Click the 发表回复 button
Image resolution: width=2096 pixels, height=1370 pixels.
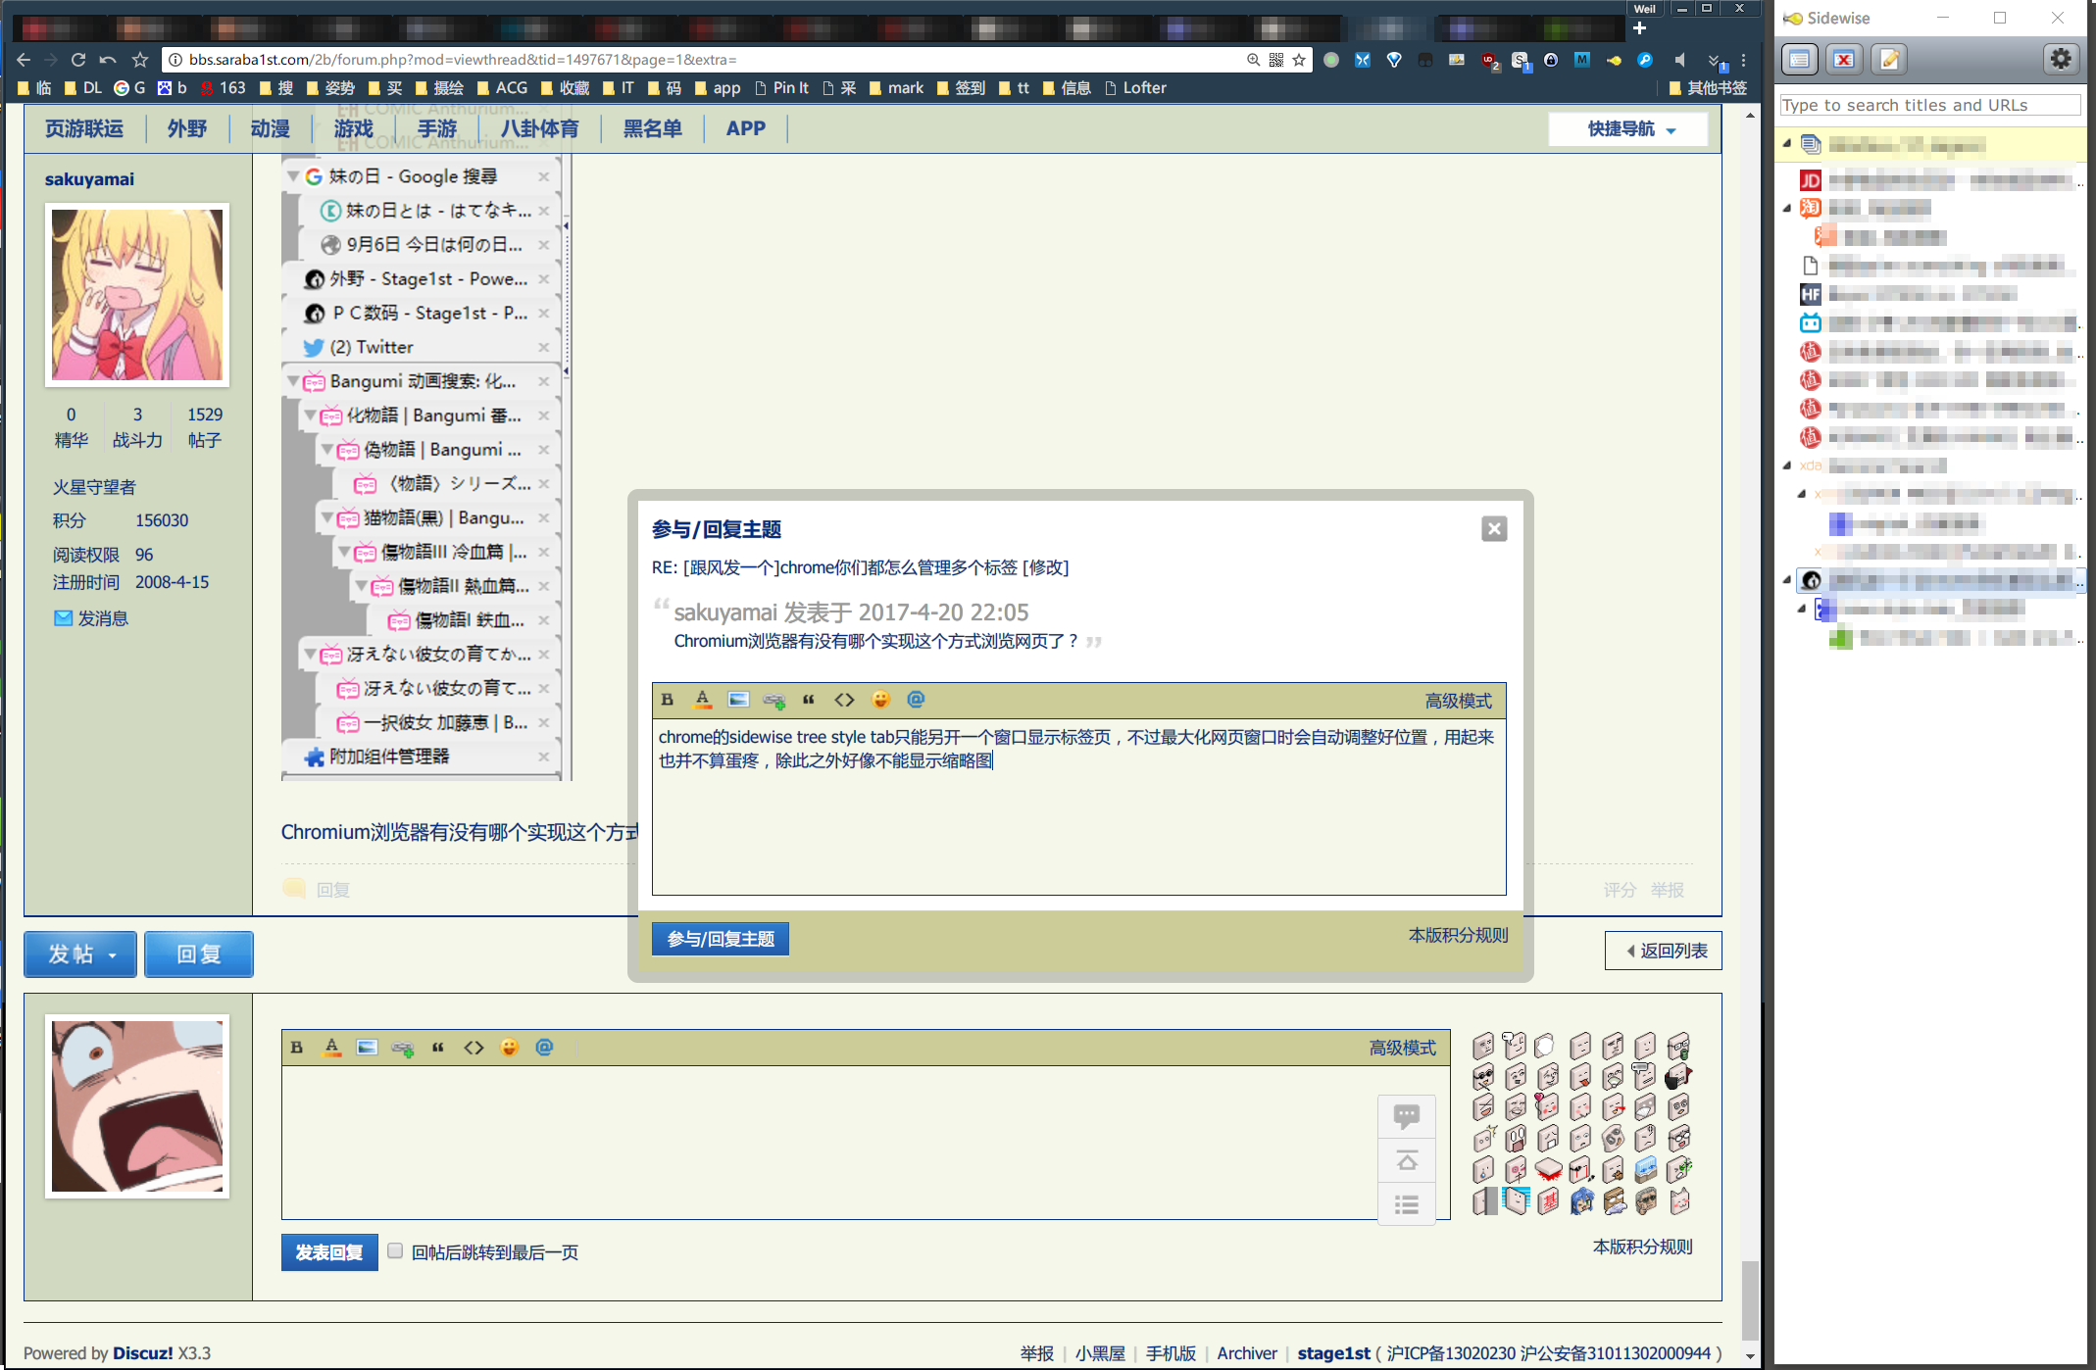[329, 1252]
